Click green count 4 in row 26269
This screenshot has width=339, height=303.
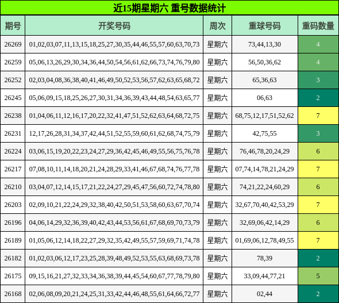[x=318, y=44]
